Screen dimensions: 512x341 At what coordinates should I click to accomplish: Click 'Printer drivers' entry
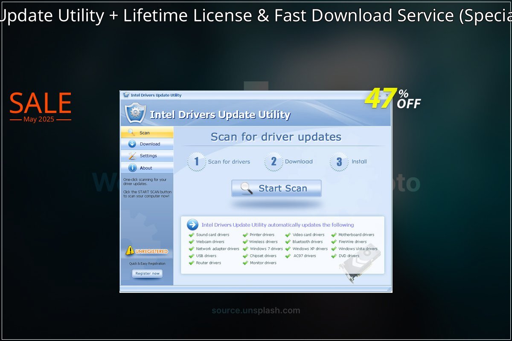point(262,235)
